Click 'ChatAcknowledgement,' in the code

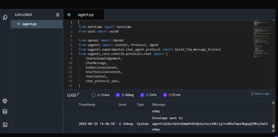coord(104,58)
